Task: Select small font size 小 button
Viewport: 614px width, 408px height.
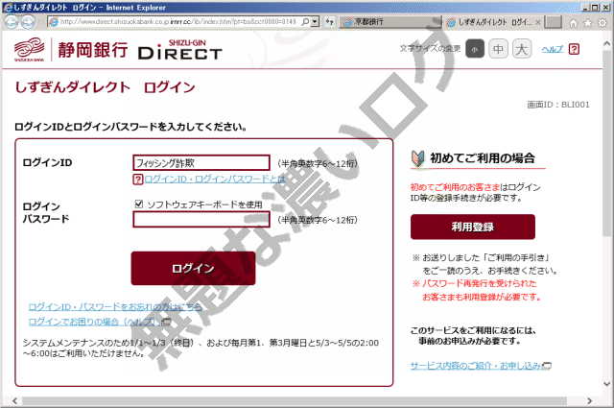Action: pos(475,49)
